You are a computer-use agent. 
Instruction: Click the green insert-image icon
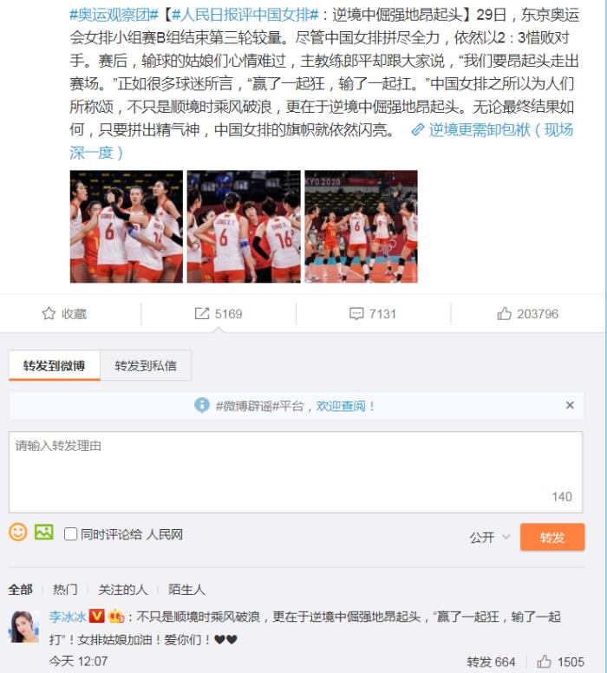point(43,533)
